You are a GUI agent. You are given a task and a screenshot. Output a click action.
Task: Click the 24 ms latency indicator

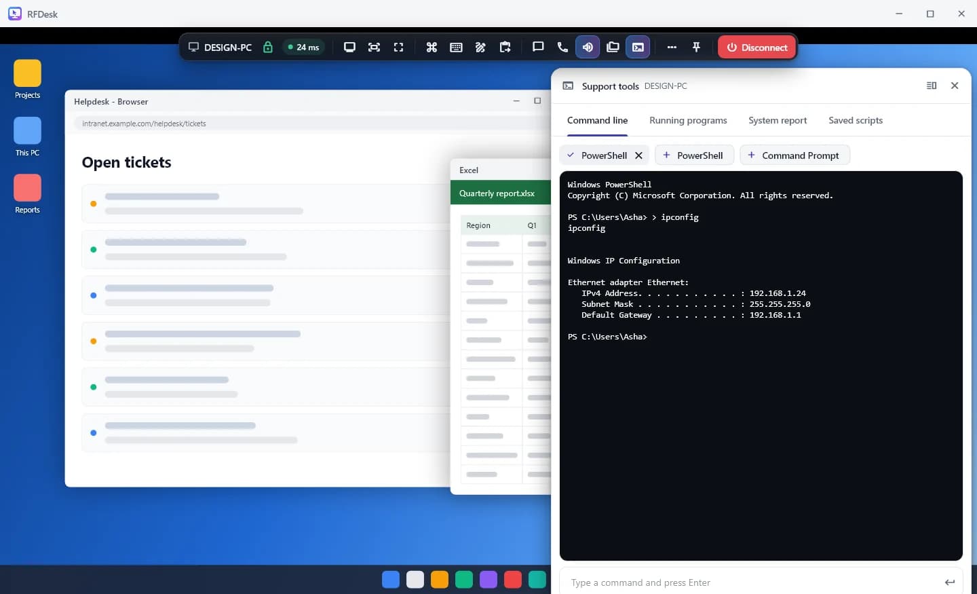coord(303,47)
